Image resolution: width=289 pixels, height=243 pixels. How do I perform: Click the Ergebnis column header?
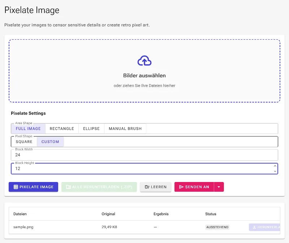pos(161,214)
